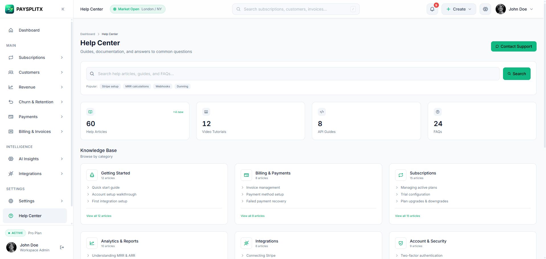Click the Account & Security shield icon
This screenshot has width=546, height=259.
coord(401,243)
